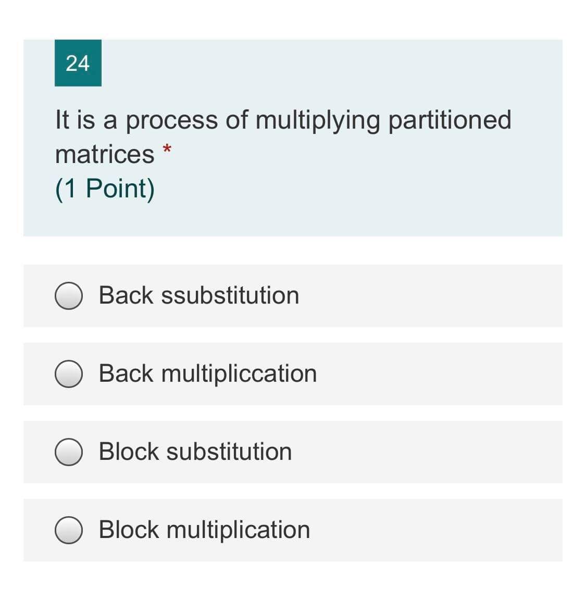Click the Block multiplication label text
Screen dimensions: 586x613
204,529
